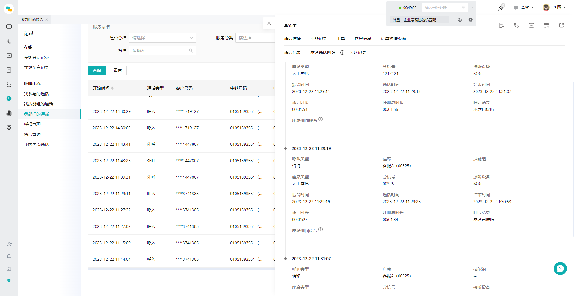Viewport: 574px width, 296px height.
Task: Open 留言管理 in side menu
Action: 32,134
